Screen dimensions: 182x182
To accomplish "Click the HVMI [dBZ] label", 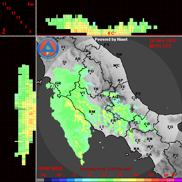I will pyautogui.click(x=50, y=169).
